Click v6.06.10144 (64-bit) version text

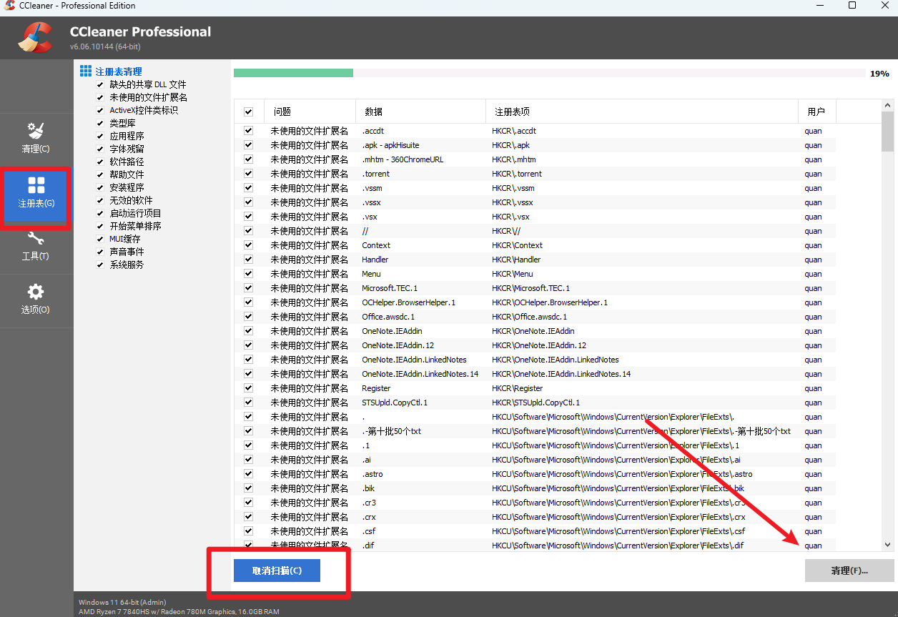[105, 46]
